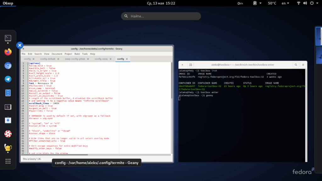This screenshot has width=322, height=181.
Task: Click the 50°C temperature indicator
Action: pyautogui.click(x=272, y=3)
